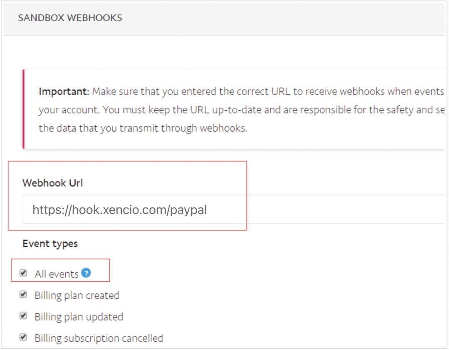Click the Event types heading

[x=50, y=243]
